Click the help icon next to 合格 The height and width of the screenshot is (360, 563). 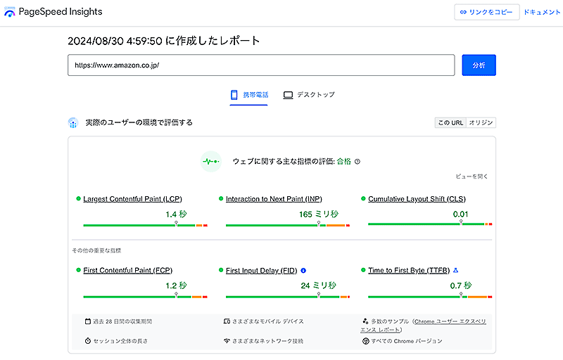[358, 162]
